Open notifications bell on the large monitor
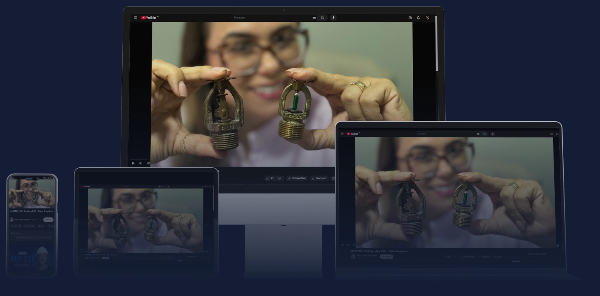 coord(418,18)
